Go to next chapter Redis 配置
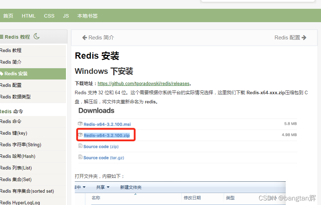 point(290,38)
